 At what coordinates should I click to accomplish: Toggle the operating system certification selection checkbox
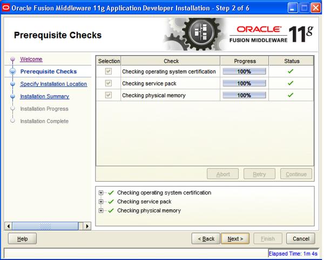point(108,71)
